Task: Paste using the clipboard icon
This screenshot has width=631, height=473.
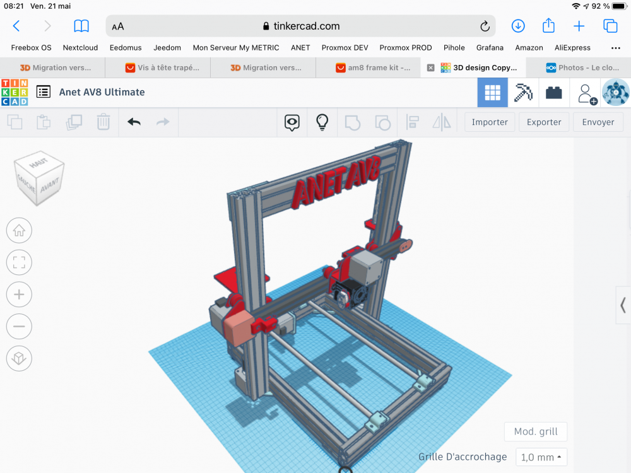Action: (44, 122)
